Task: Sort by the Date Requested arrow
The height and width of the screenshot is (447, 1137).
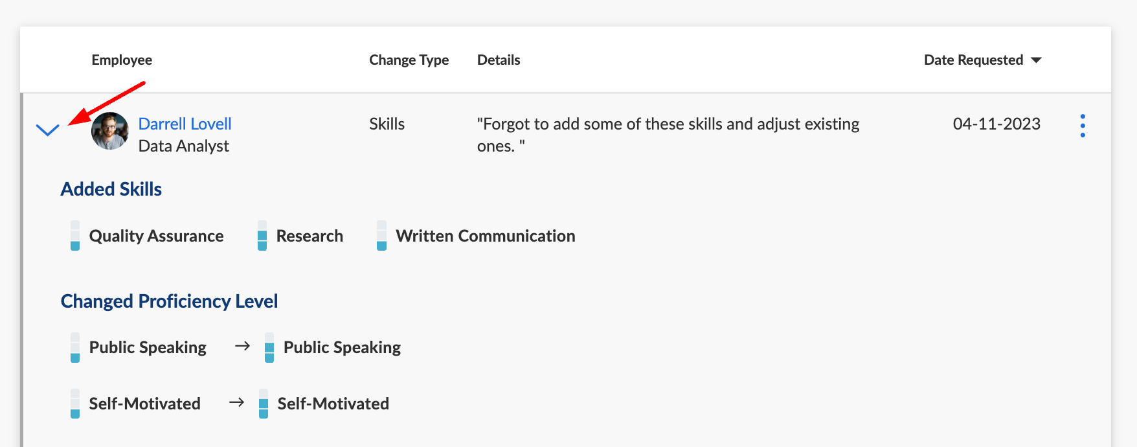Action: 1036,60
